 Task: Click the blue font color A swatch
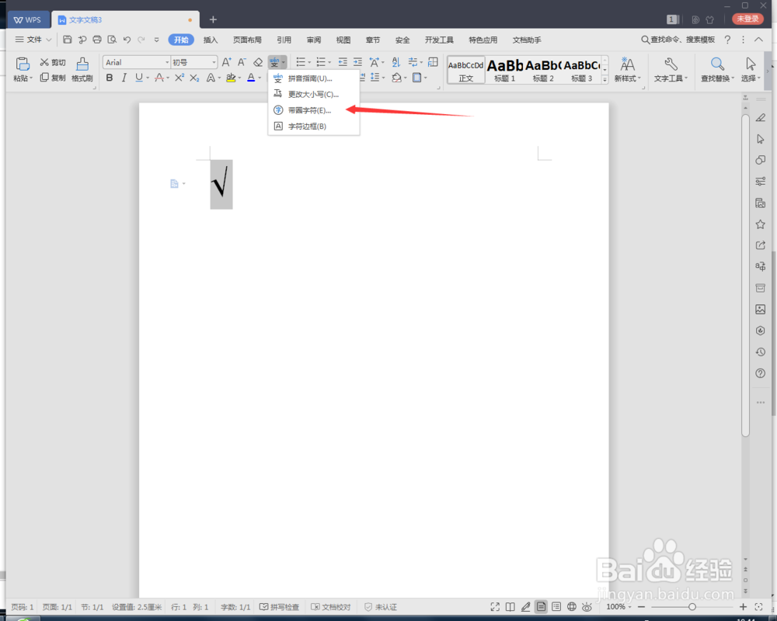(x=251, y=78)
